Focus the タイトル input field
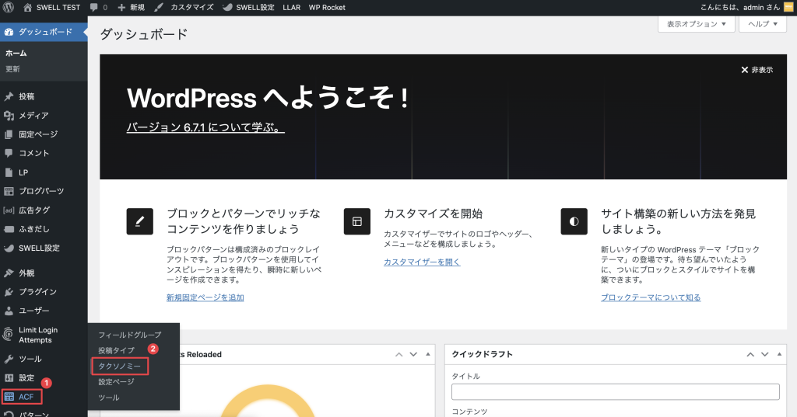 point(616,391)
